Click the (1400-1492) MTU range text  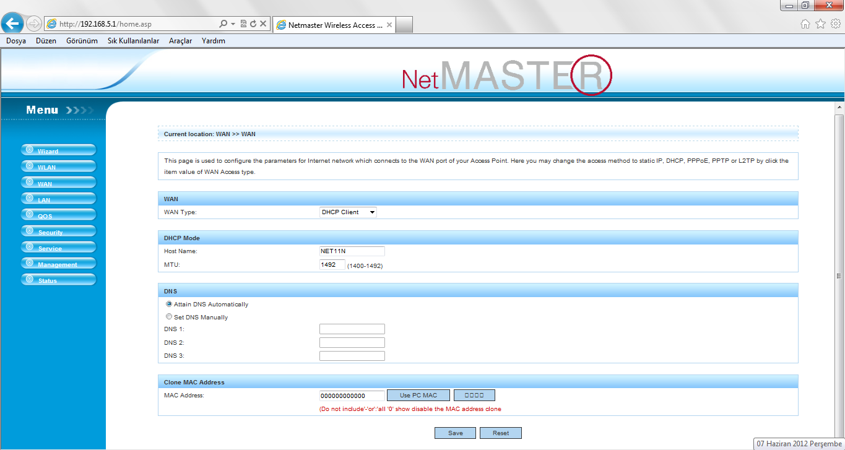365,266
